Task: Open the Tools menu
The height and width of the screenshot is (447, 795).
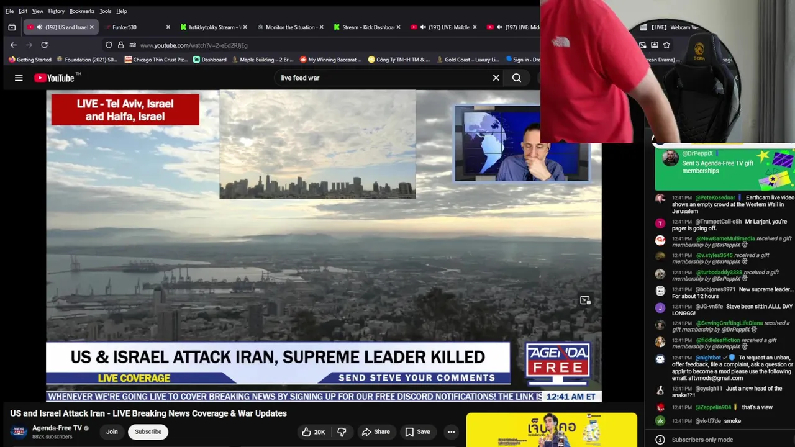Action: [106, 11]
